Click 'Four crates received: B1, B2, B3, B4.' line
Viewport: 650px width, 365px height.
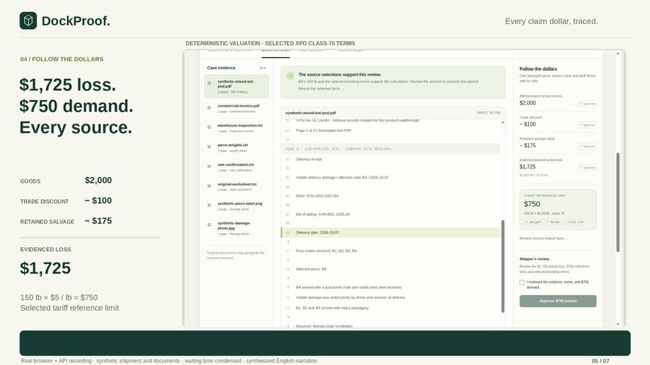327,251
